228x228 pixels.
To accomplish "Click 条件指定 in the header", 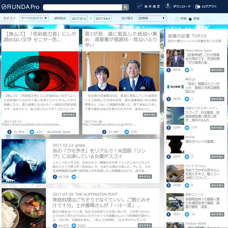I will [152, 6].
